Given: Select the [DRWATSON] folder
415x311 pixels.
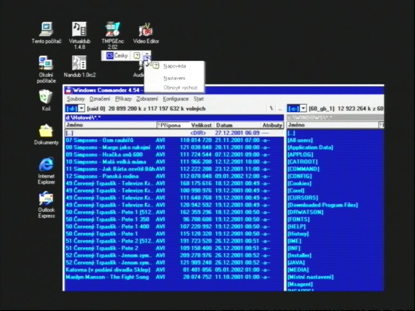Looking at the screenshot, I should pyautogui.click(x=305, y=212).
